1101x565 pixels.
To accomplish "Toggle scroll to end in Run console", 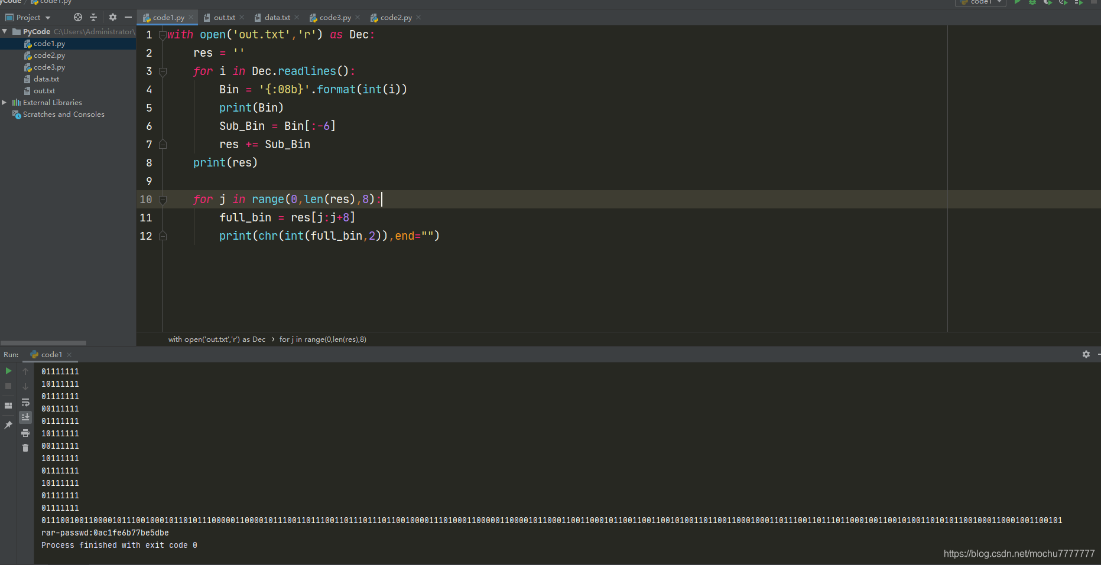I will click(x=25, y=417).
